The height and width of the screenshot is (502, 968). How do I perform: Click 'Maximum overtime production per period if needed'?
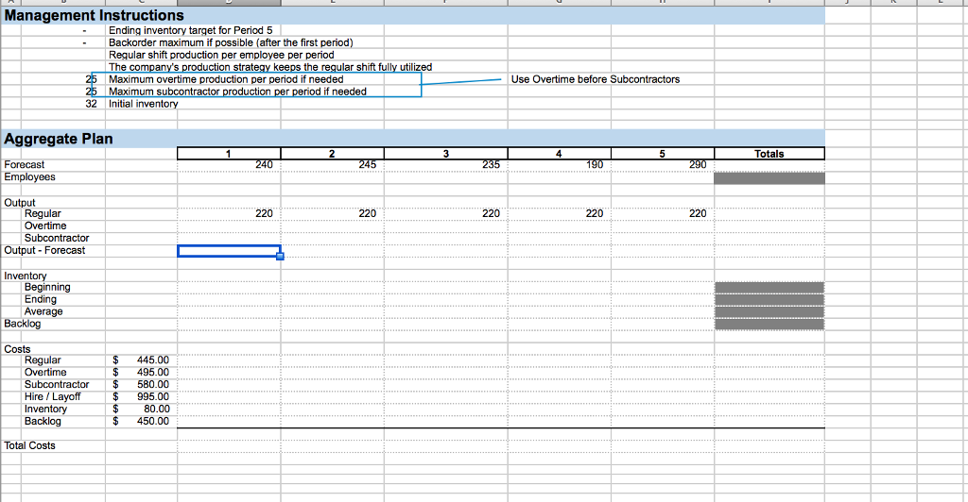[x=226, y=79]
